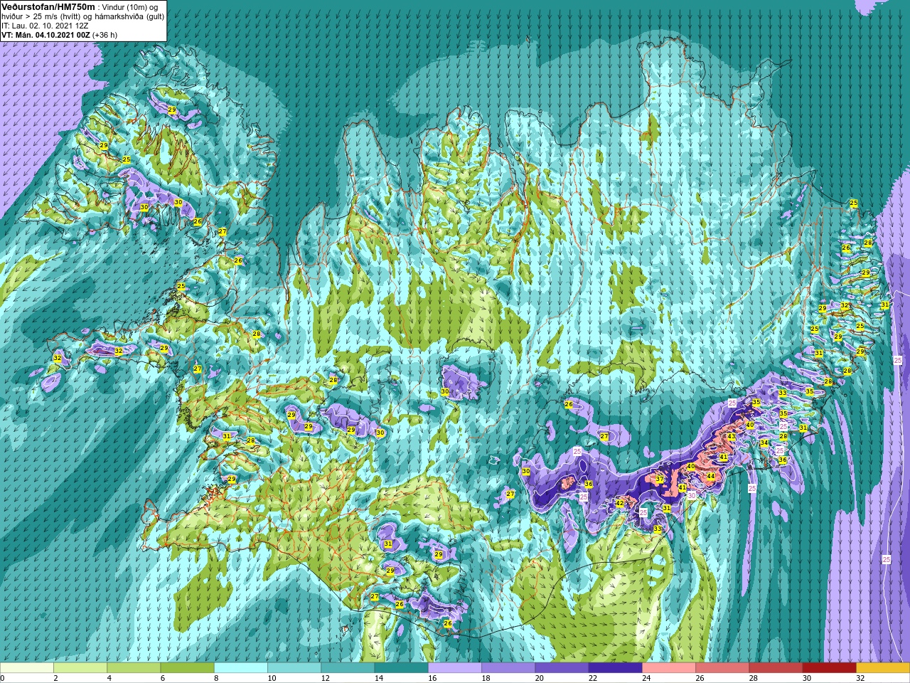Select the 10–12 m/s aqua legend swatch
Image resolution: width=910 pixels, height=683 pixels.
294,668
